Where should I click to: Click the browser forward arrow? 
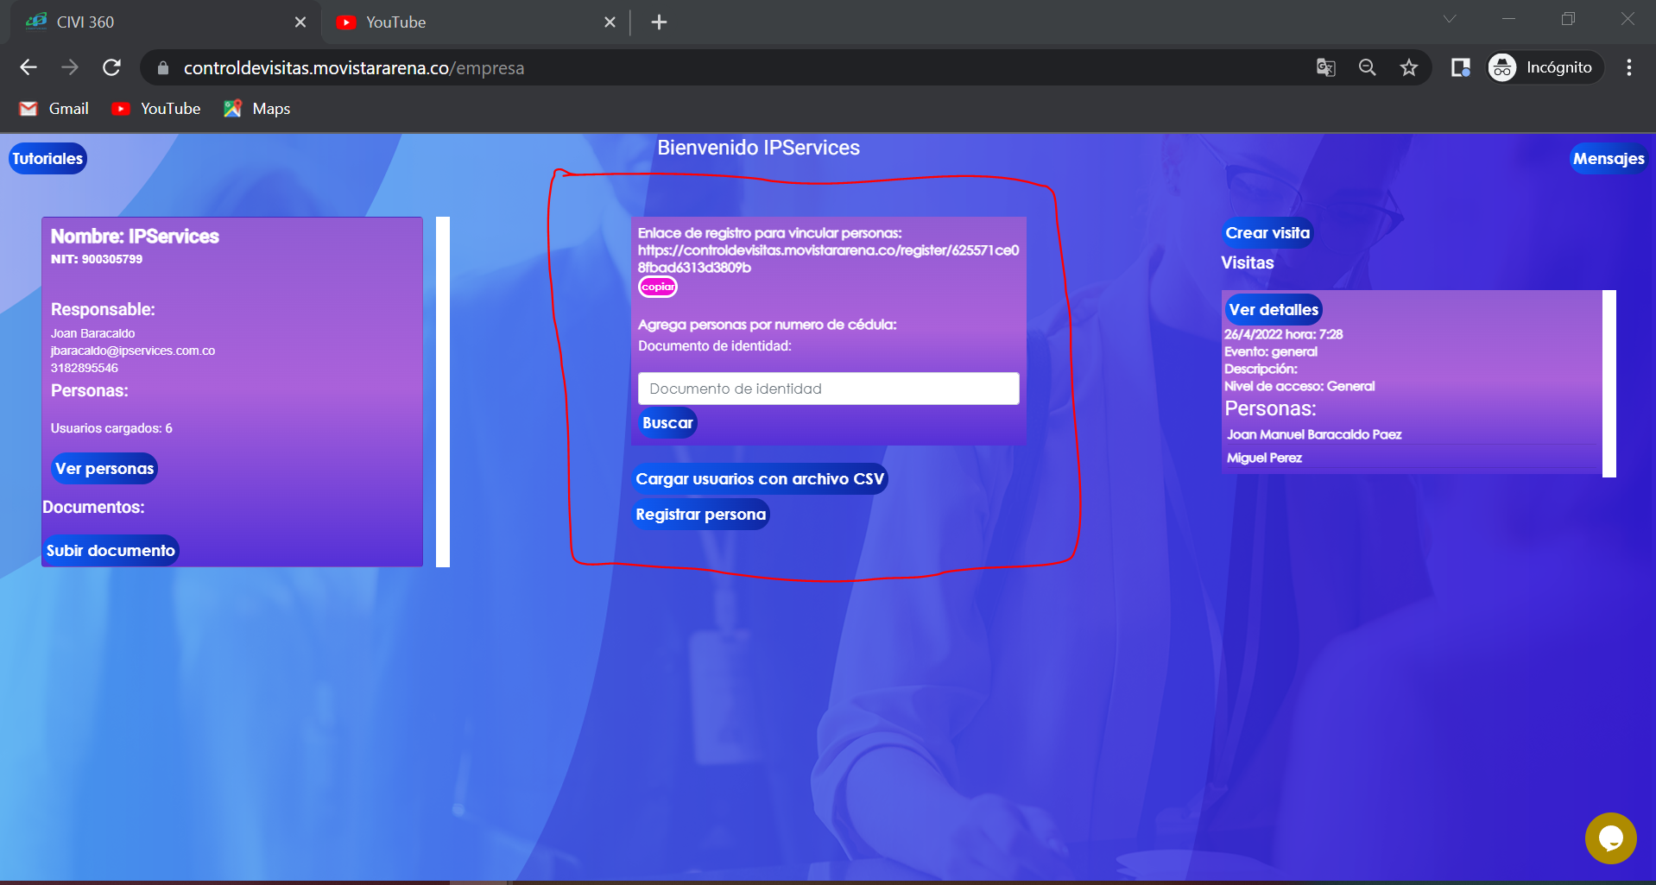[70, 67]
